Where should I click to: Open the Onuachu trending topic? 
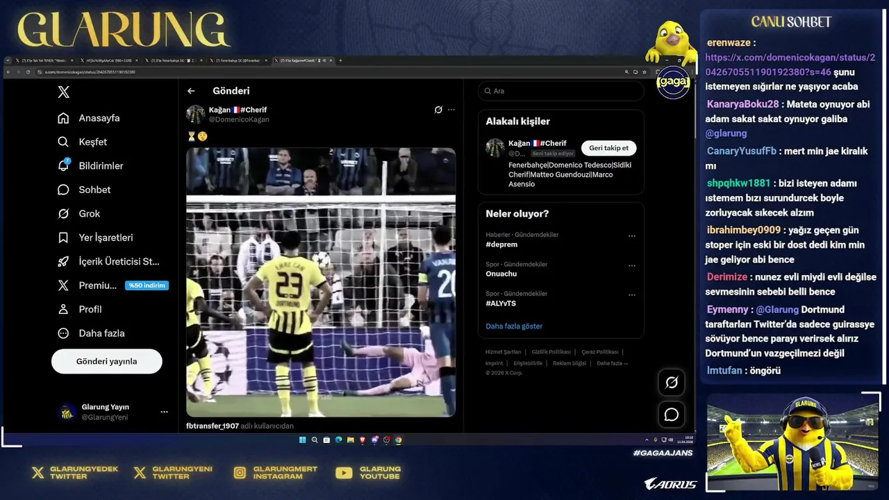tap(501, 274)
